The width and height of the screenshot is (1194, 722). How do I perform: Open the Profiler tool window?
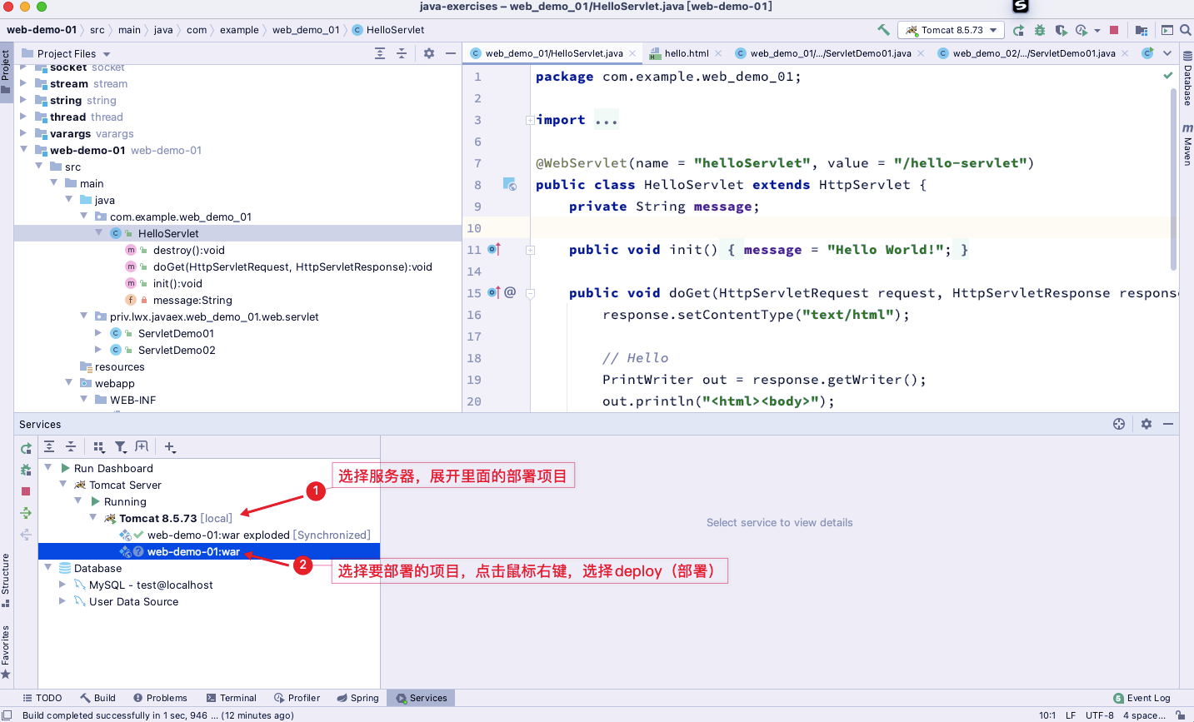pyautogui.click(x=297, y=698)
